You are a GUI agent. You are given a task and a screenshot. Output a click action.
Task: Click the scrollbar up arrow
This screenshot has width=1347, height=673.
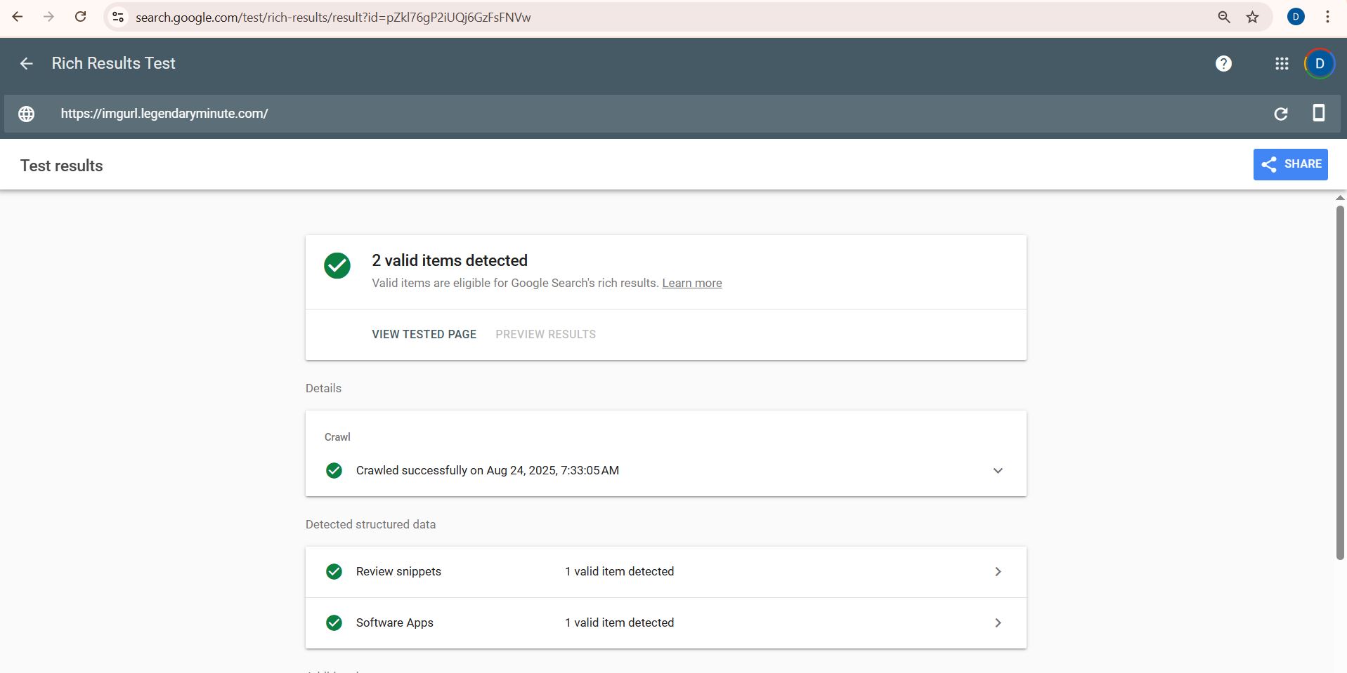(x=1340, y=198)
